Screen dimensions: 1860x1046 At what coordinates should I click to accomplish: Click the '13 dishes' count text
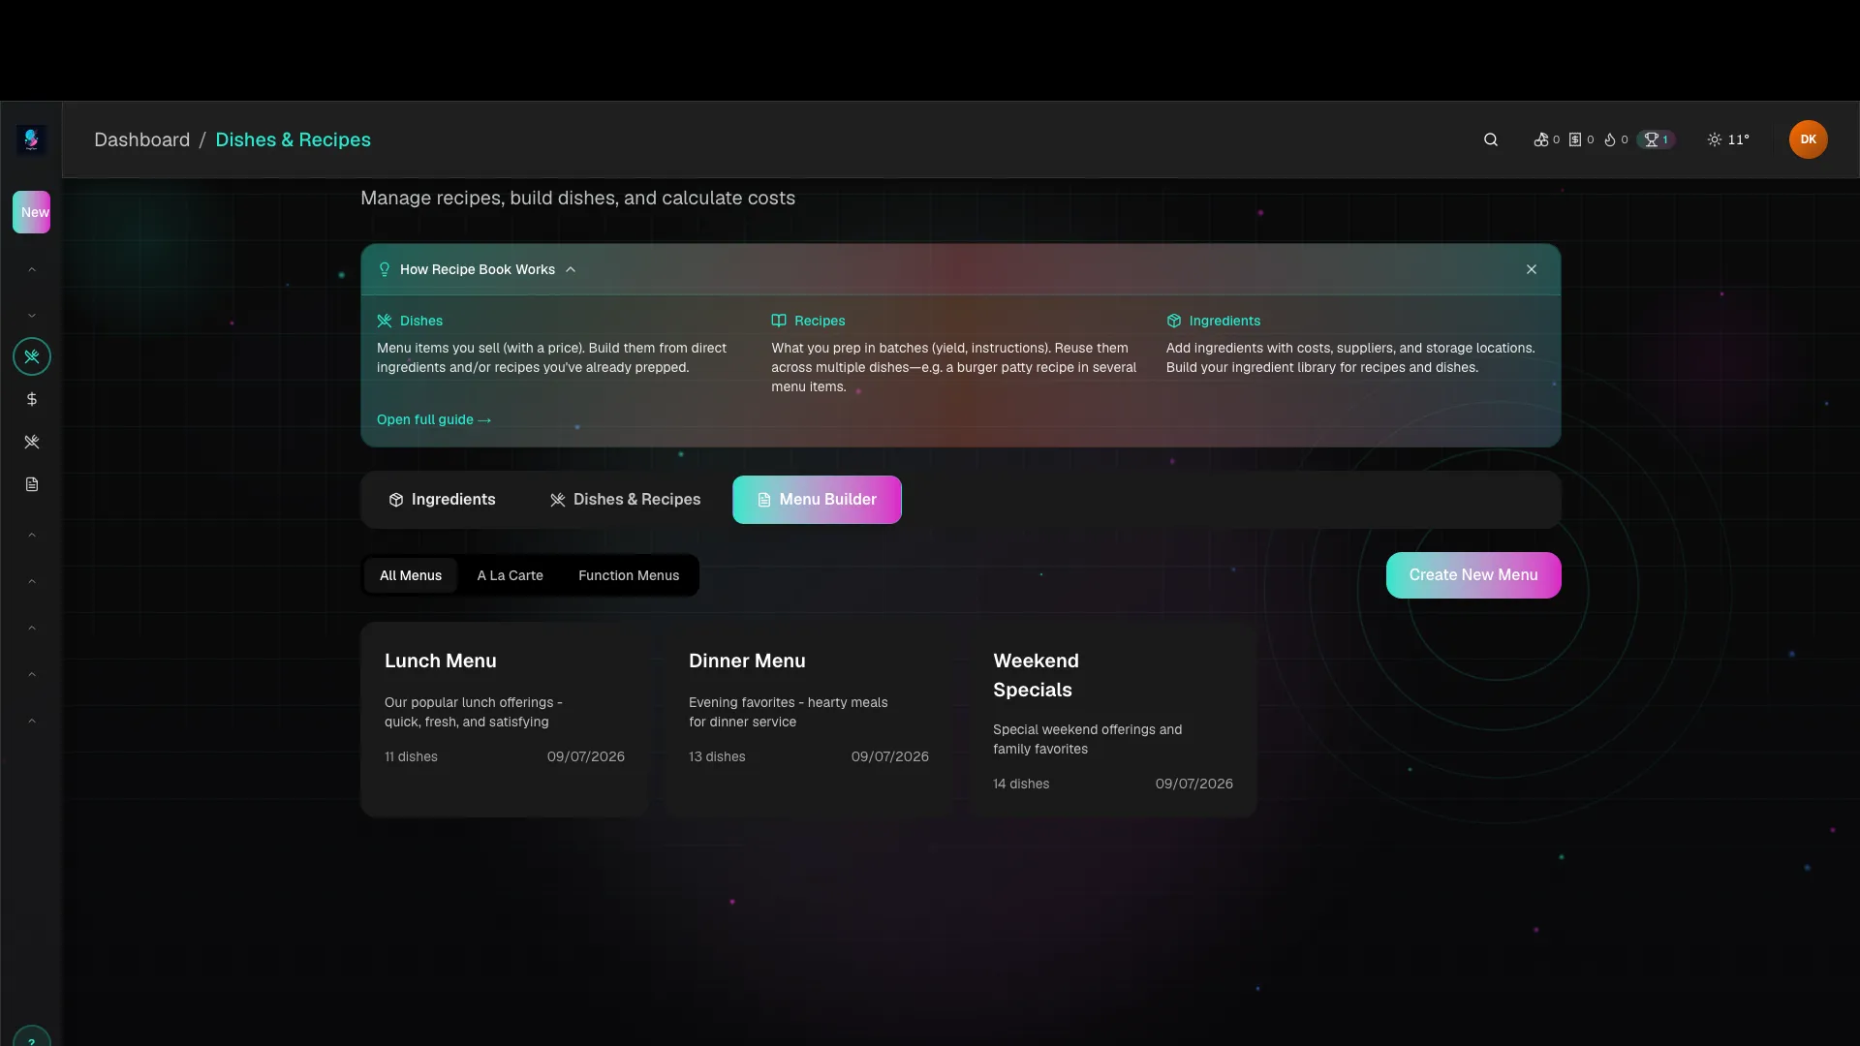click(717, 756)
